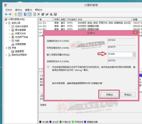Click the 307203 total size field

(122, 41)
